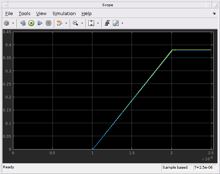The image size is (220, 174).
Task: Click the window menu button in title bar
Action: 5,5
